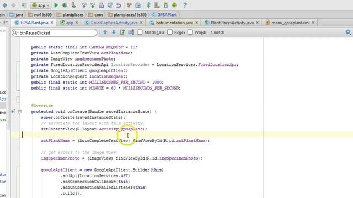Click add selection for occurrences icon
The image size is (353, 198).
click(x=131, y=32)
